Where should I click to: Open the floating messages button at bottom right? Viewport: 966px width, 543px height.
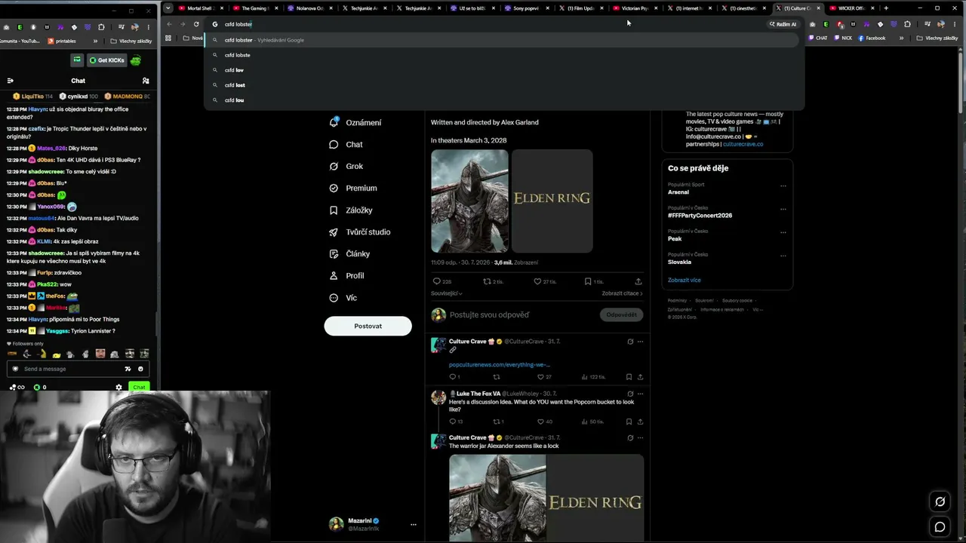click(x=940, y=527)
